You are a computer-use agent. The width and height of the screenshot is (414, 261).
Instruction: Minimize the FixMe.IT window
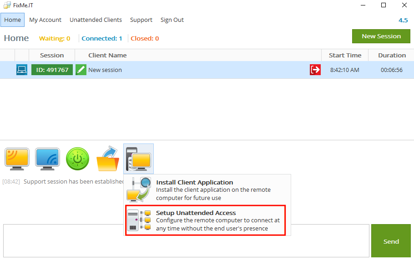363,5
